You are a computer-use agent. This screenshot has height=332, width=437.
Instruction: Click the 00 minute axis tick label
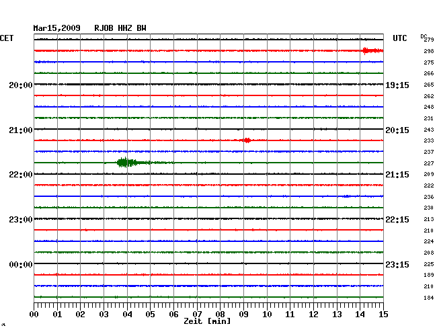click(x=34, y=315)
